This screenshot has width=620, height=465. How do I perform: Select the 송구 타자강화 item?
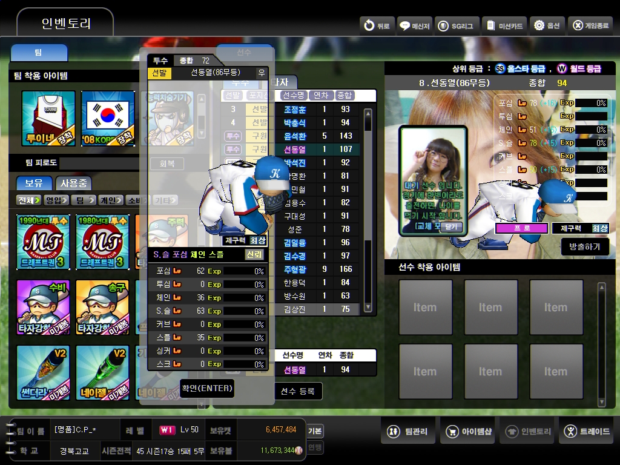point(102,307)
